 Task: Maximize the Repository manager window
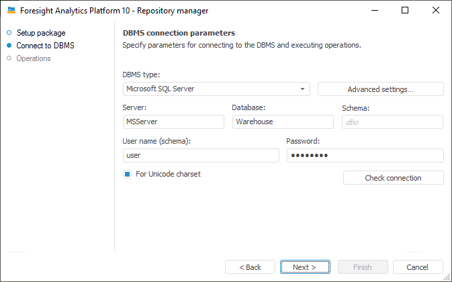tap(405, 11)
